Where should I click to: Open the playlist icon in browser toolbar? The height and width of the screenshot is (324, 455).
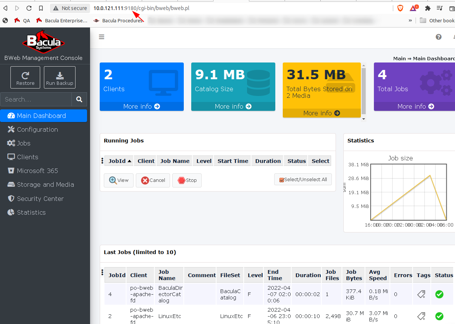pyautogui.click(x=440, y=8)
